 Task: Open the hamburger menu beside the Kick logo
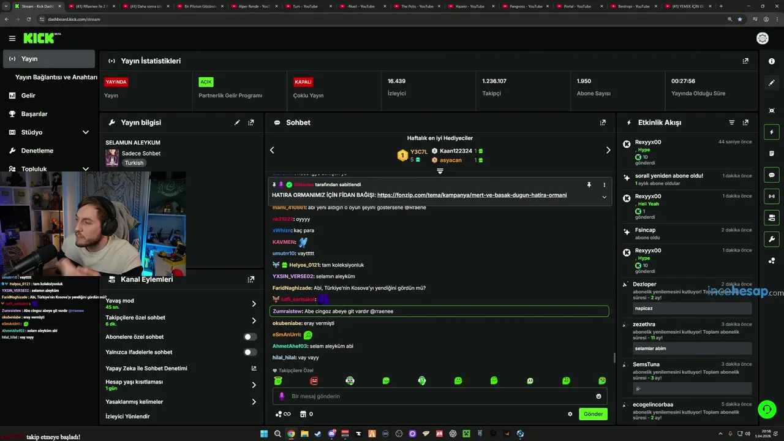pos(12,39)
